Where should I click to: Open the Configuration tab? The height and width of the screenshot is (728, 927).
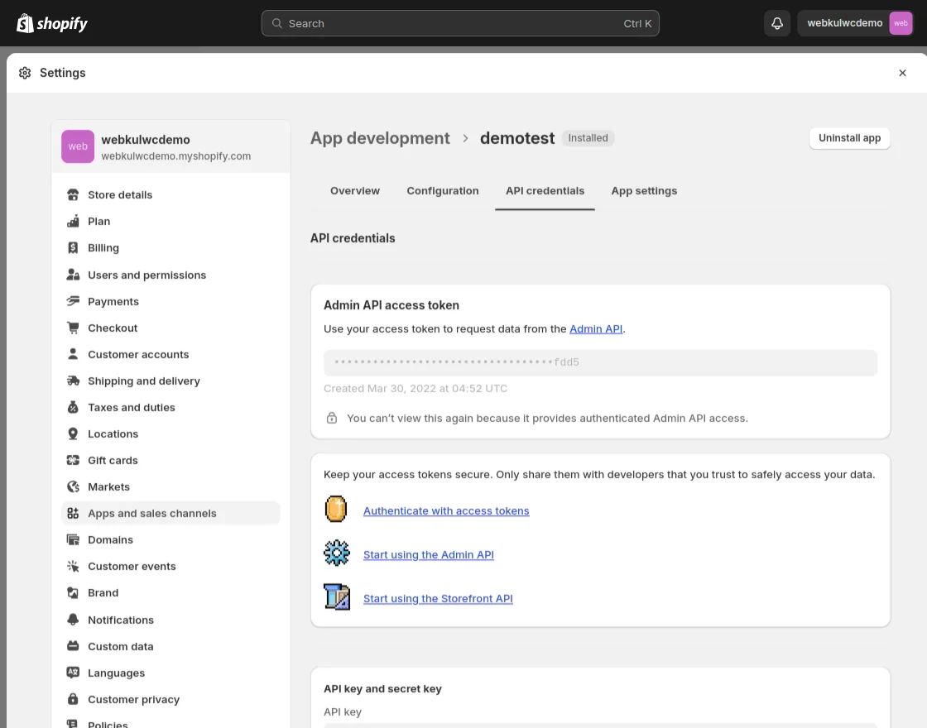(442, 191)
